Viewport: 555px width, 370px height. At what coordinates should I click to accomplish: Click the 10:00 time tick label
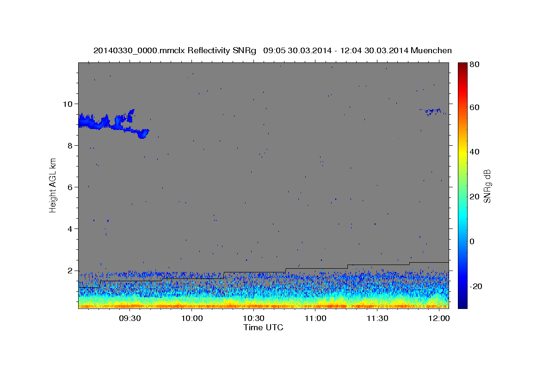coord(192,318)
